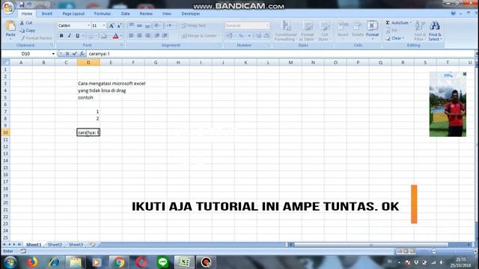
Task: Click the Fill Color paint bucket
Action: (x=104, y=36)
